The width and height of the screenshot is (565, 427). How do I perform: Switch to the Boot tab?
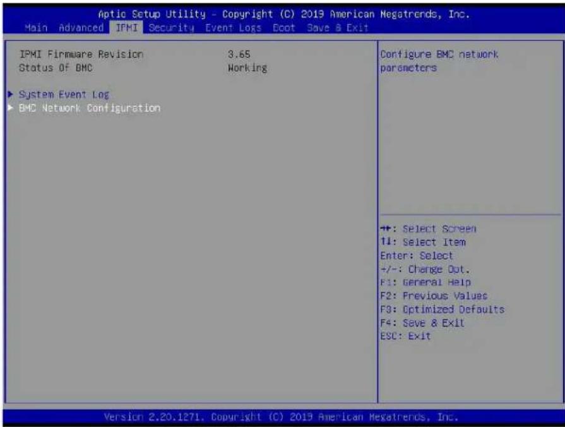(x=284, y=28)
